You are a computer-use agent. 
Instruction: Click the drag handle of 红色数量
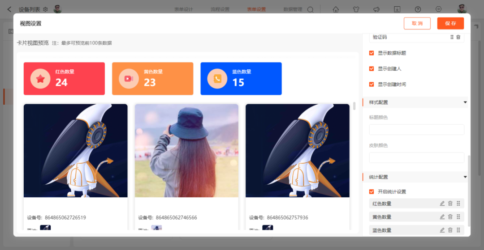[x=458, y=203]
